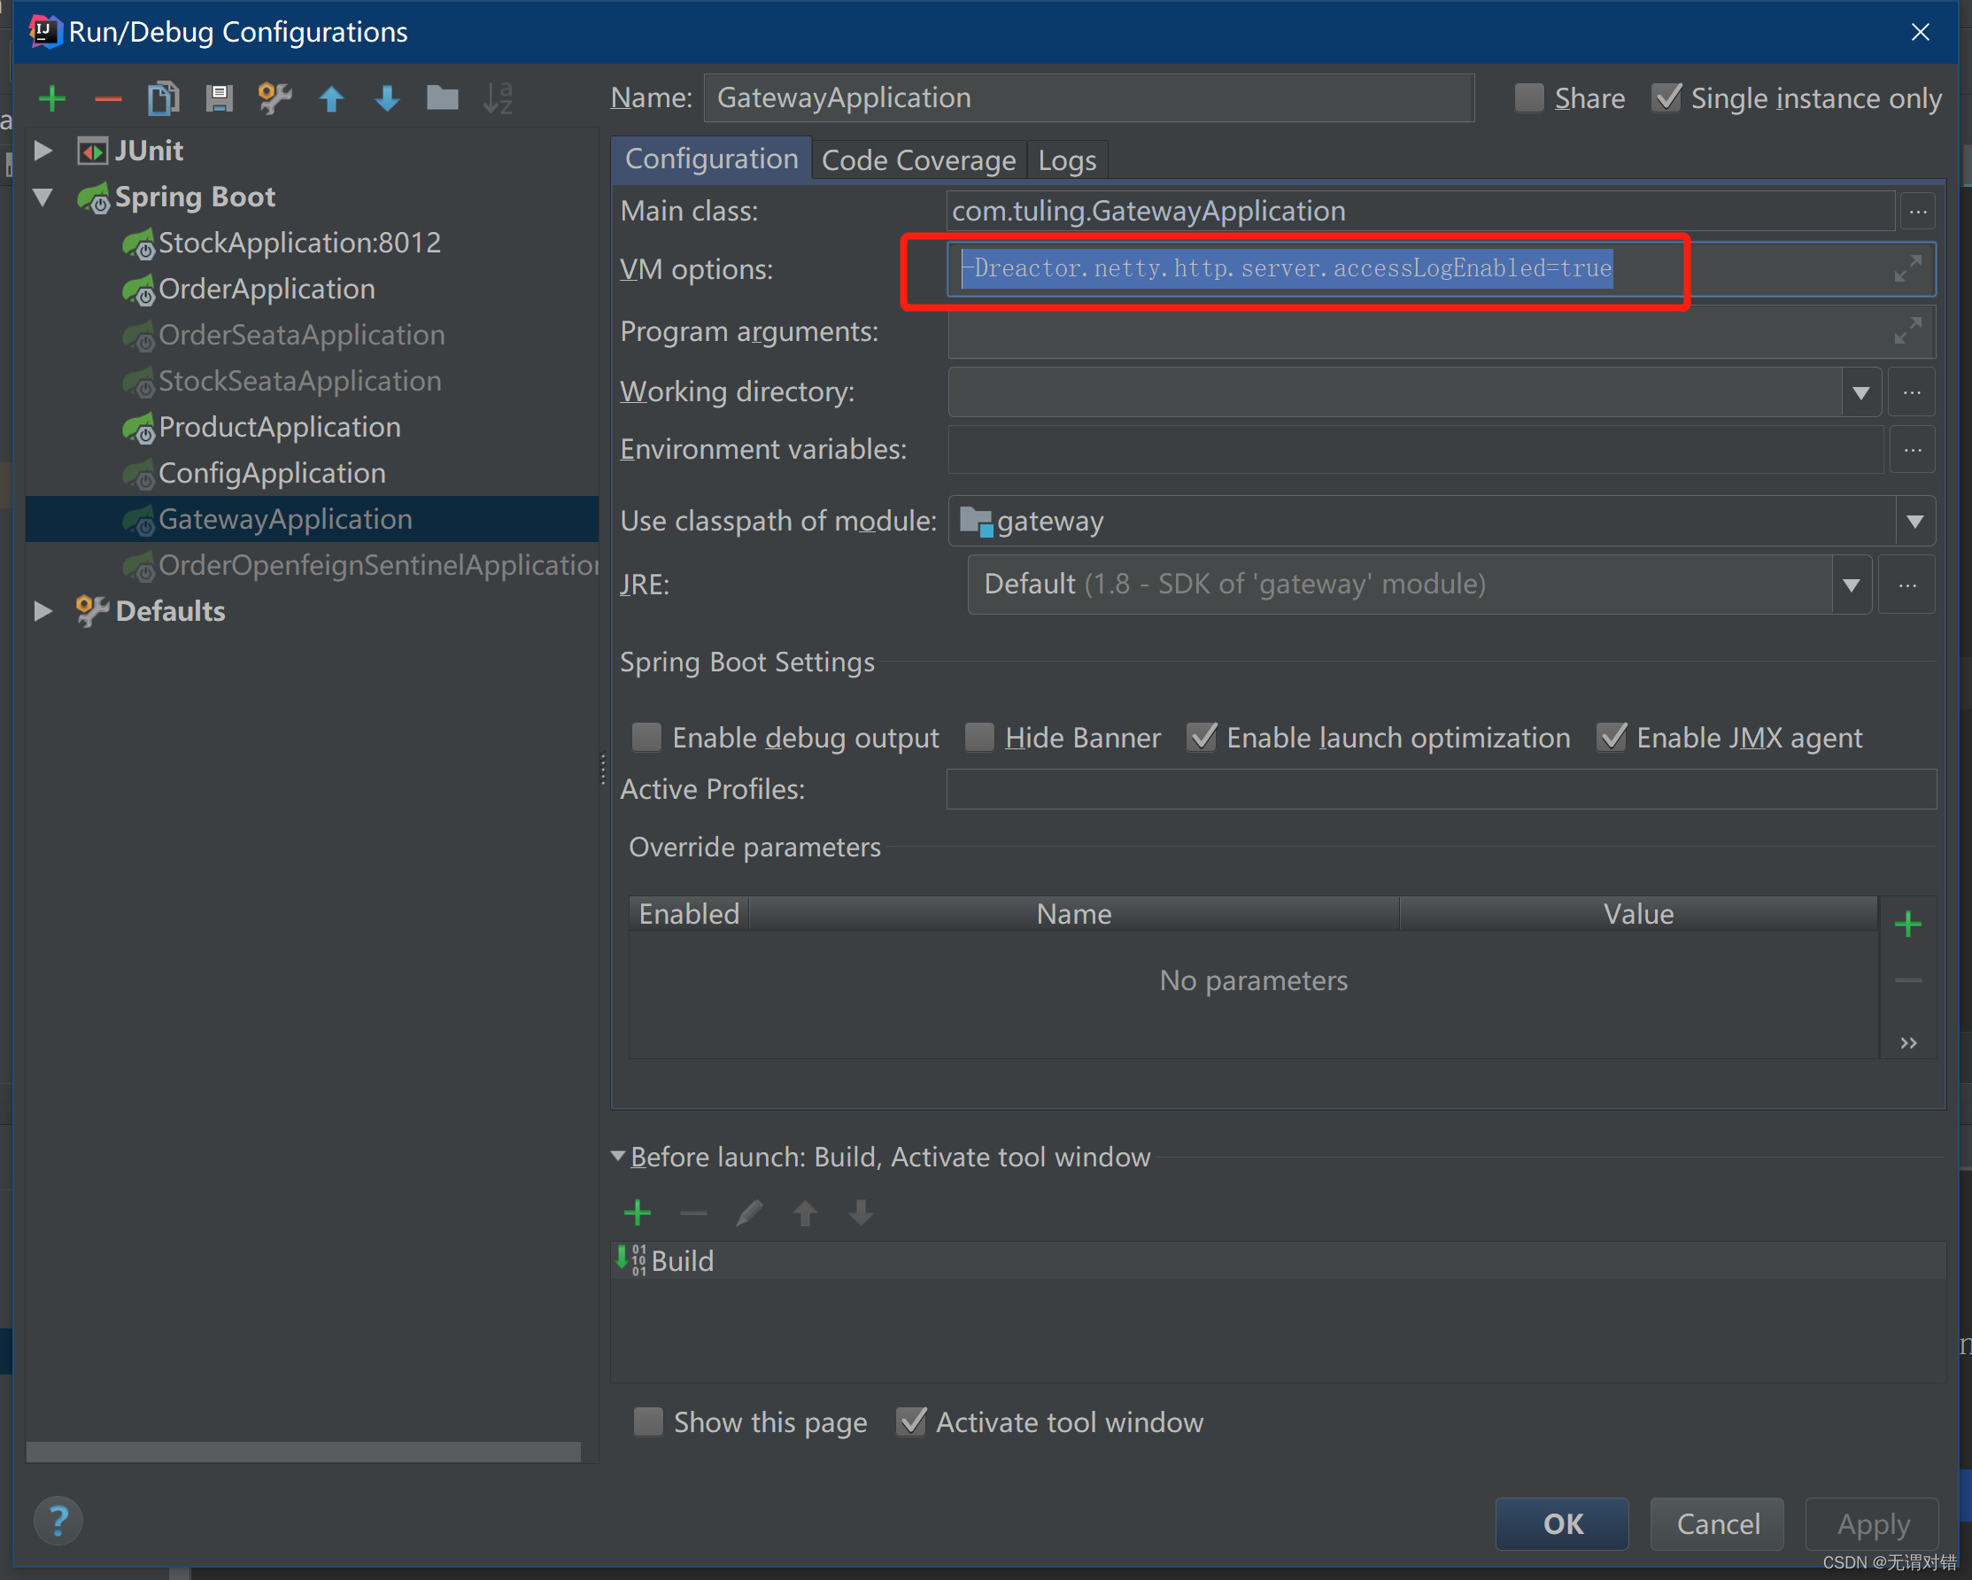Add override parameter with green plus
Image resolution: width=1972 pixels, height=1580 pixels.
(x=1907, y=924)
